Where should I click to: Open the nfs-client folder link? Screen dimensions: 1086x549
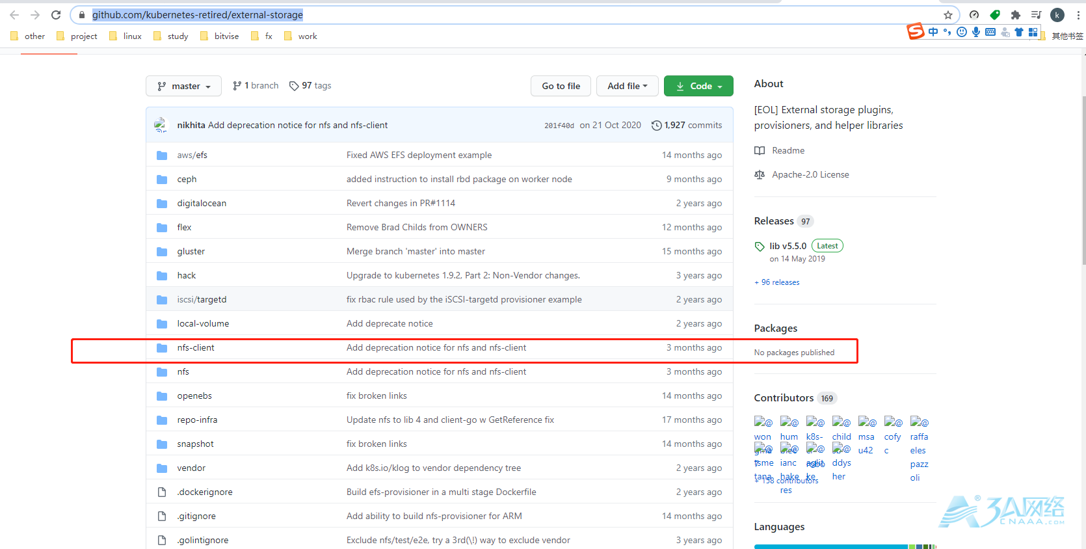196,347
